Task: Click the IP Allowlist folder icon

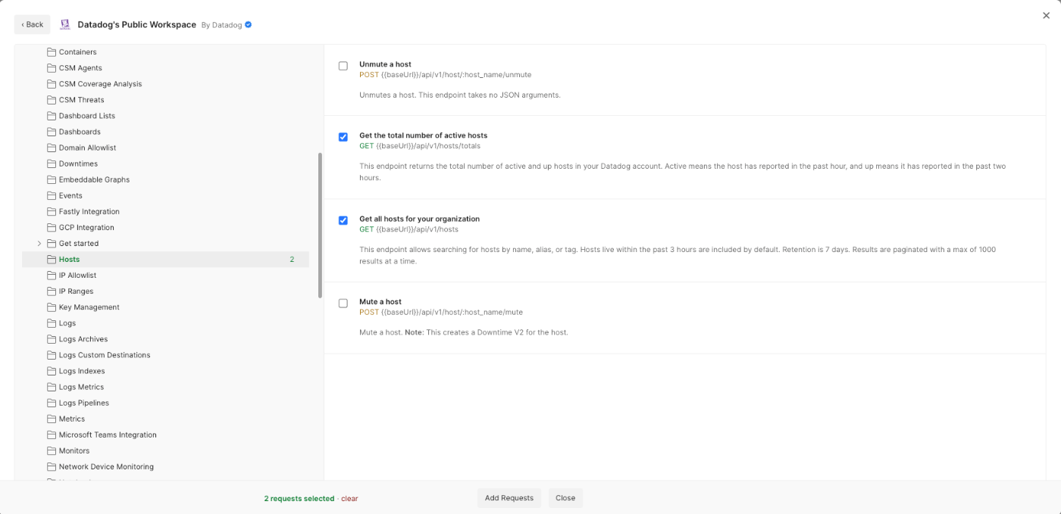Action: 52,276
